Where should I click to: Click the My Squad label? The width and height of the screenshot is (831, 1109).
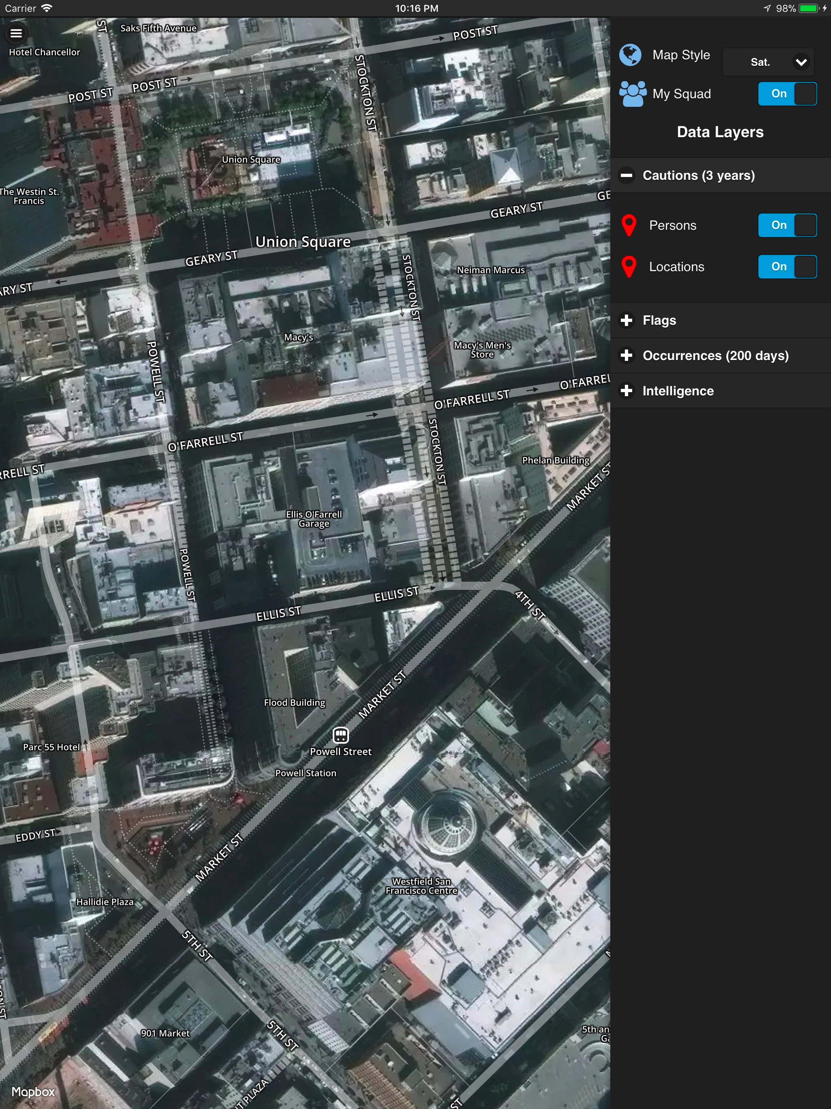[681, 94]
